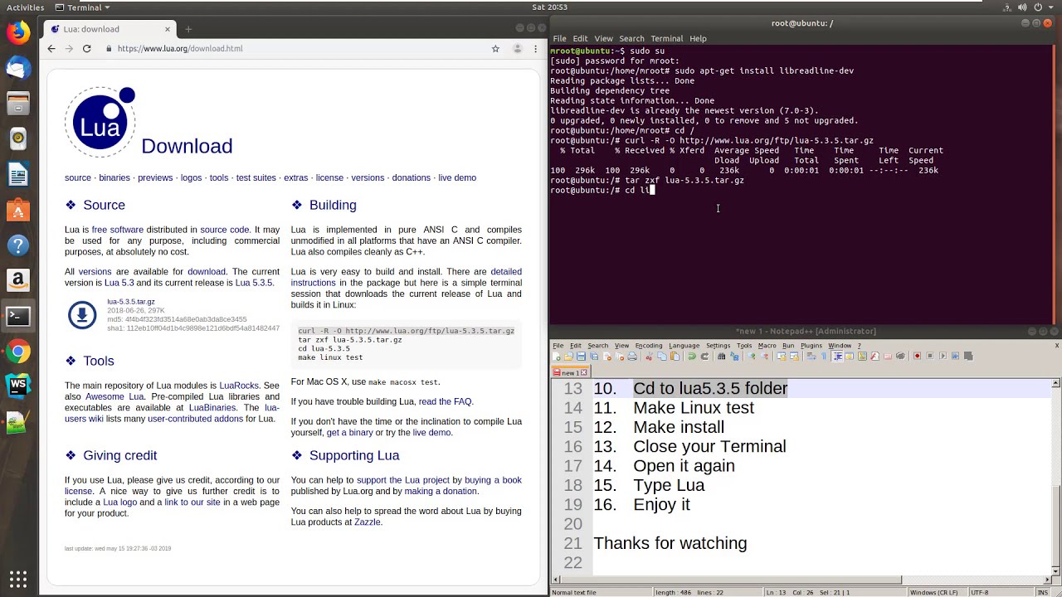Switch to the Lua: download browser tab
The width and height of the screenshot is (1062, 597).
click(91, 29)
